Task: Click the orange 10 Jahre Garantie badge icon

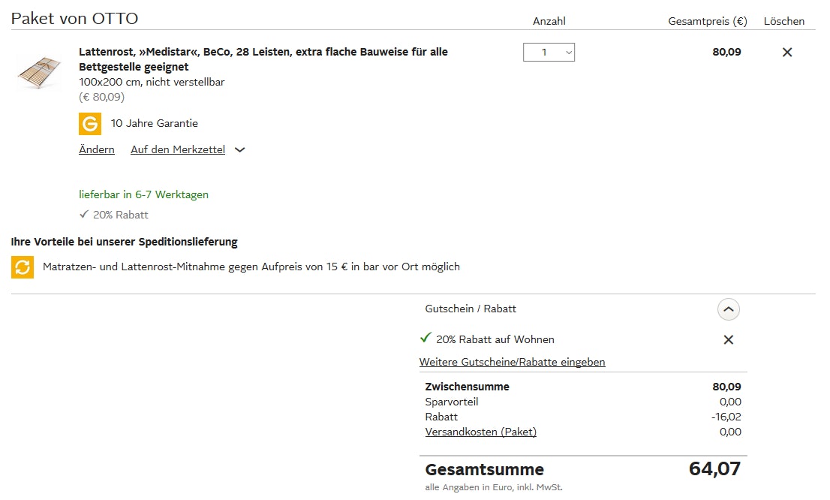Action: (x=90, y=123)
